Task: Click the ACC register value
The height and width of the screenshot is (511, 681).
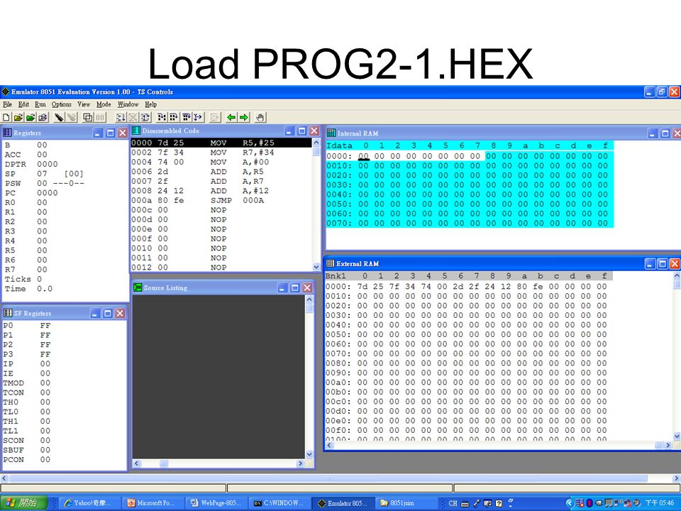Action: pos(42,154)
